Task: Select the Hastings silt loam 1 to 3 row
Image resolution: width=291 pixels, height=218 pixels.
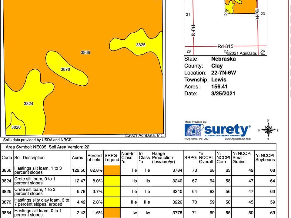Action: [138, 170]
